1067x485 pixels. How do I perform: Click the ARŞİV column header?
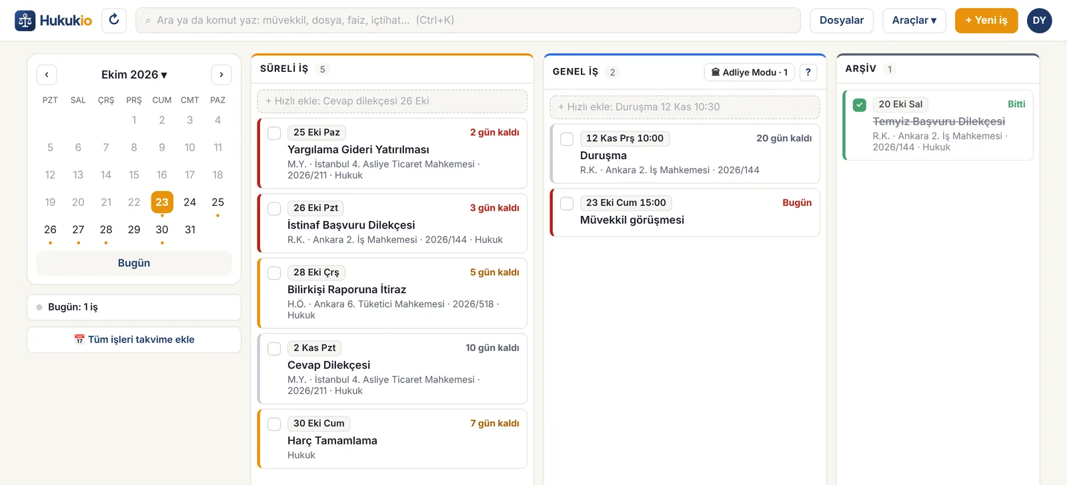click(x=860, y=69)
